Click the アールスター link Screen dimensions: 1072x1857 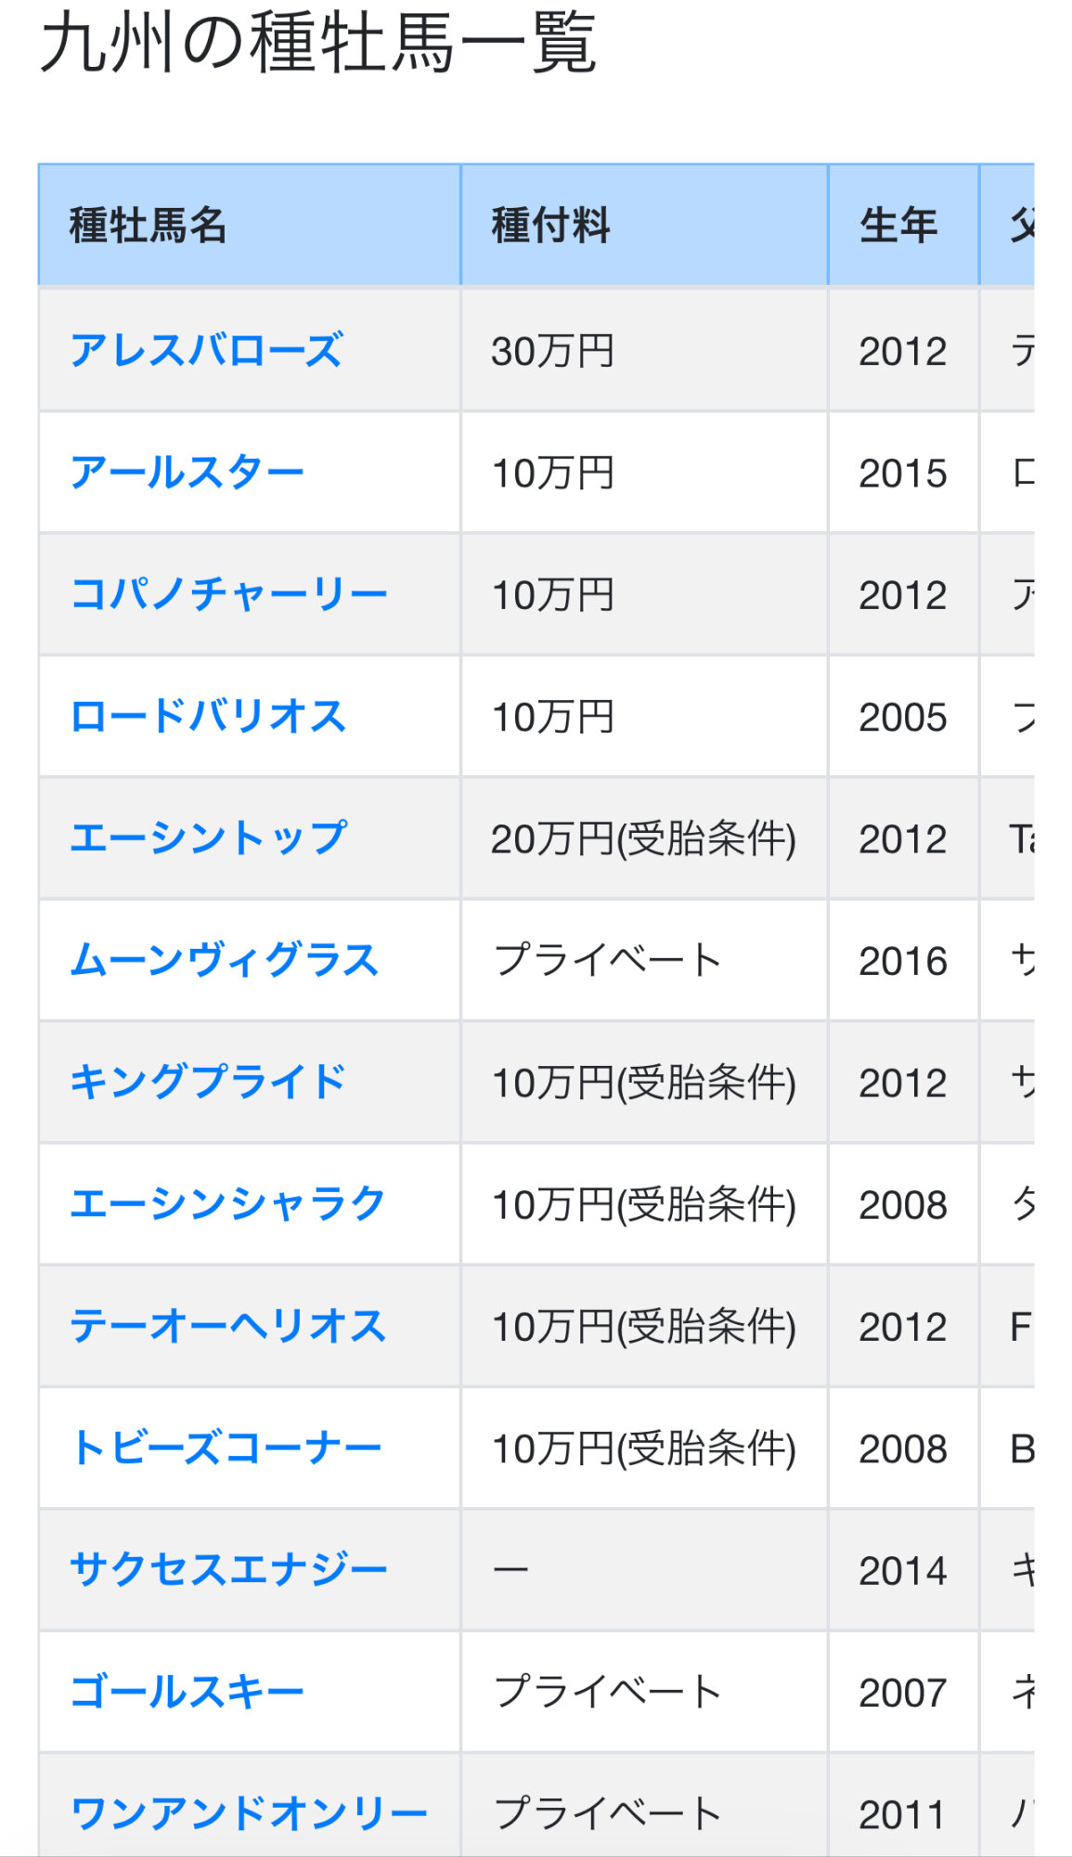pos(187,473)
